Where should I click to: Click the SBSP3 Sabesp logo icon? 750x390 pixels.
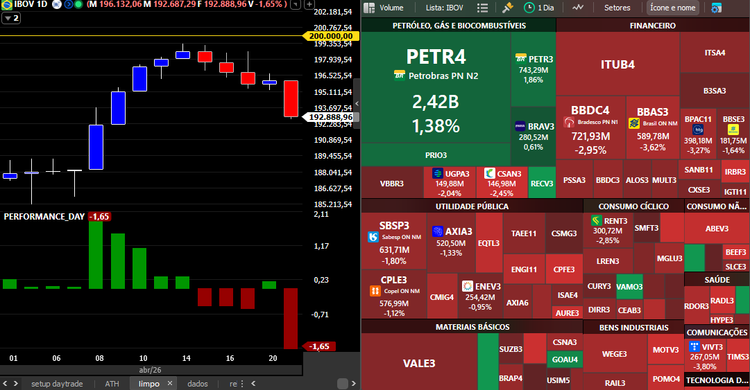(373, 237)
